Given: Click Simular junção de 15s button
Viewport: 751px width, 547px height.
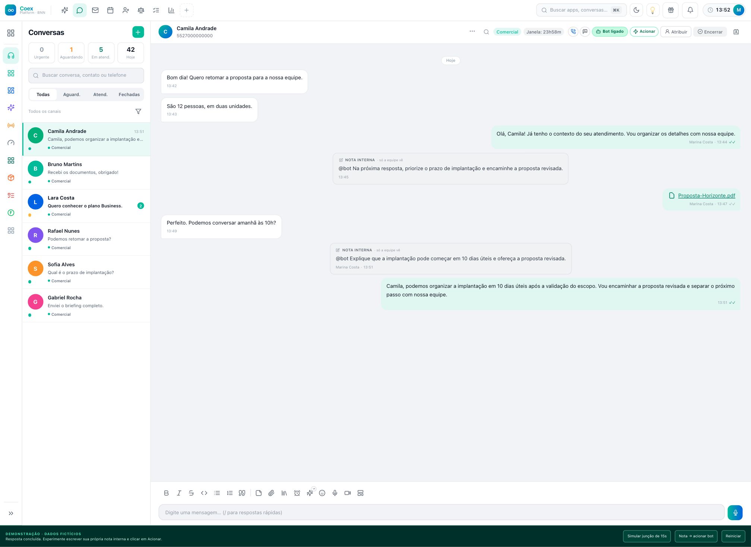Looking at the screenshot, I should [x=647, y=536].
